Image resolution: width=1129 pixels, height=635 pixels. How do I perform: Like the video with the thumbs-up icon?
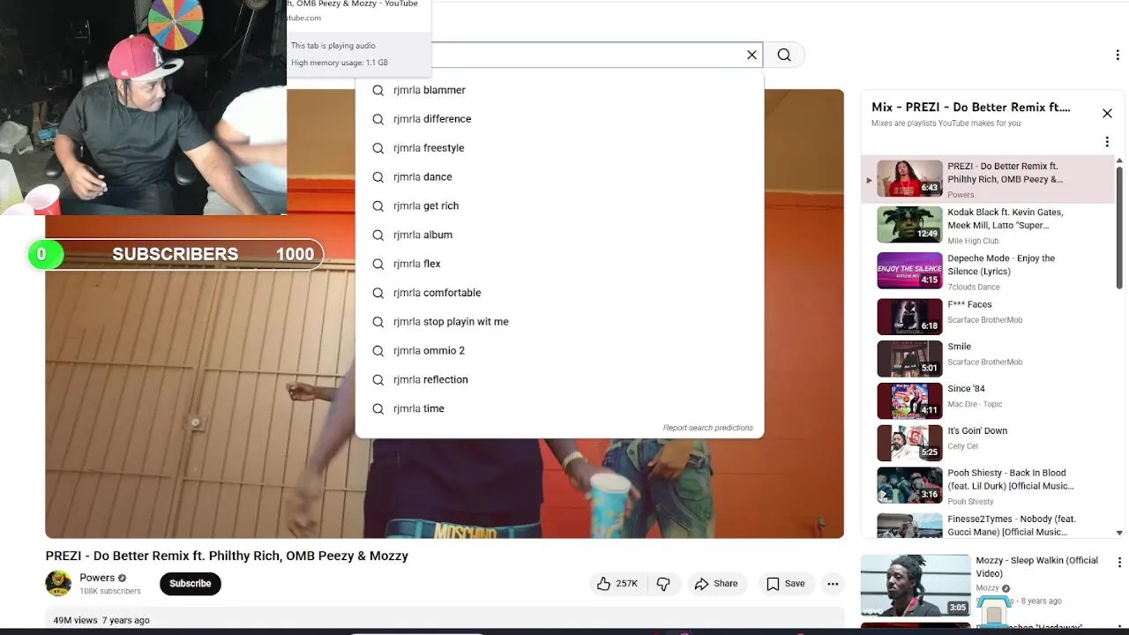coord(617,584)
